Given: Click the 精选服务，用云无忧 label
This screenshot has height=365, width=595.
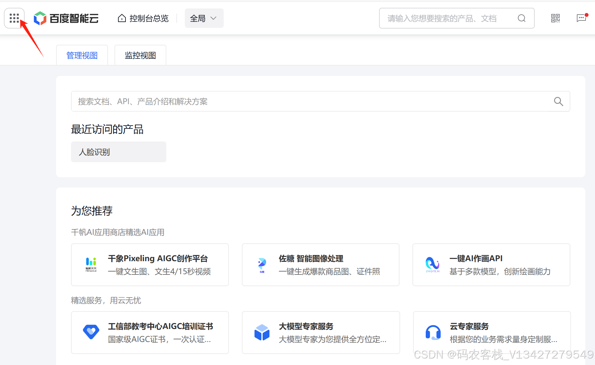Looking at the screenshot, I should pos(106,300).
